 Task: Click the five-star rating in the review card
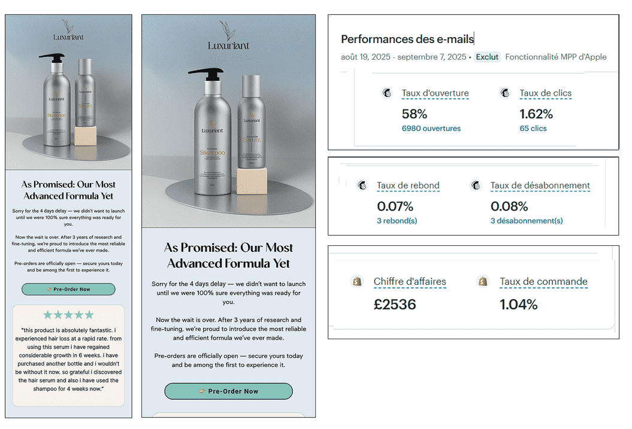pos(68,315)
